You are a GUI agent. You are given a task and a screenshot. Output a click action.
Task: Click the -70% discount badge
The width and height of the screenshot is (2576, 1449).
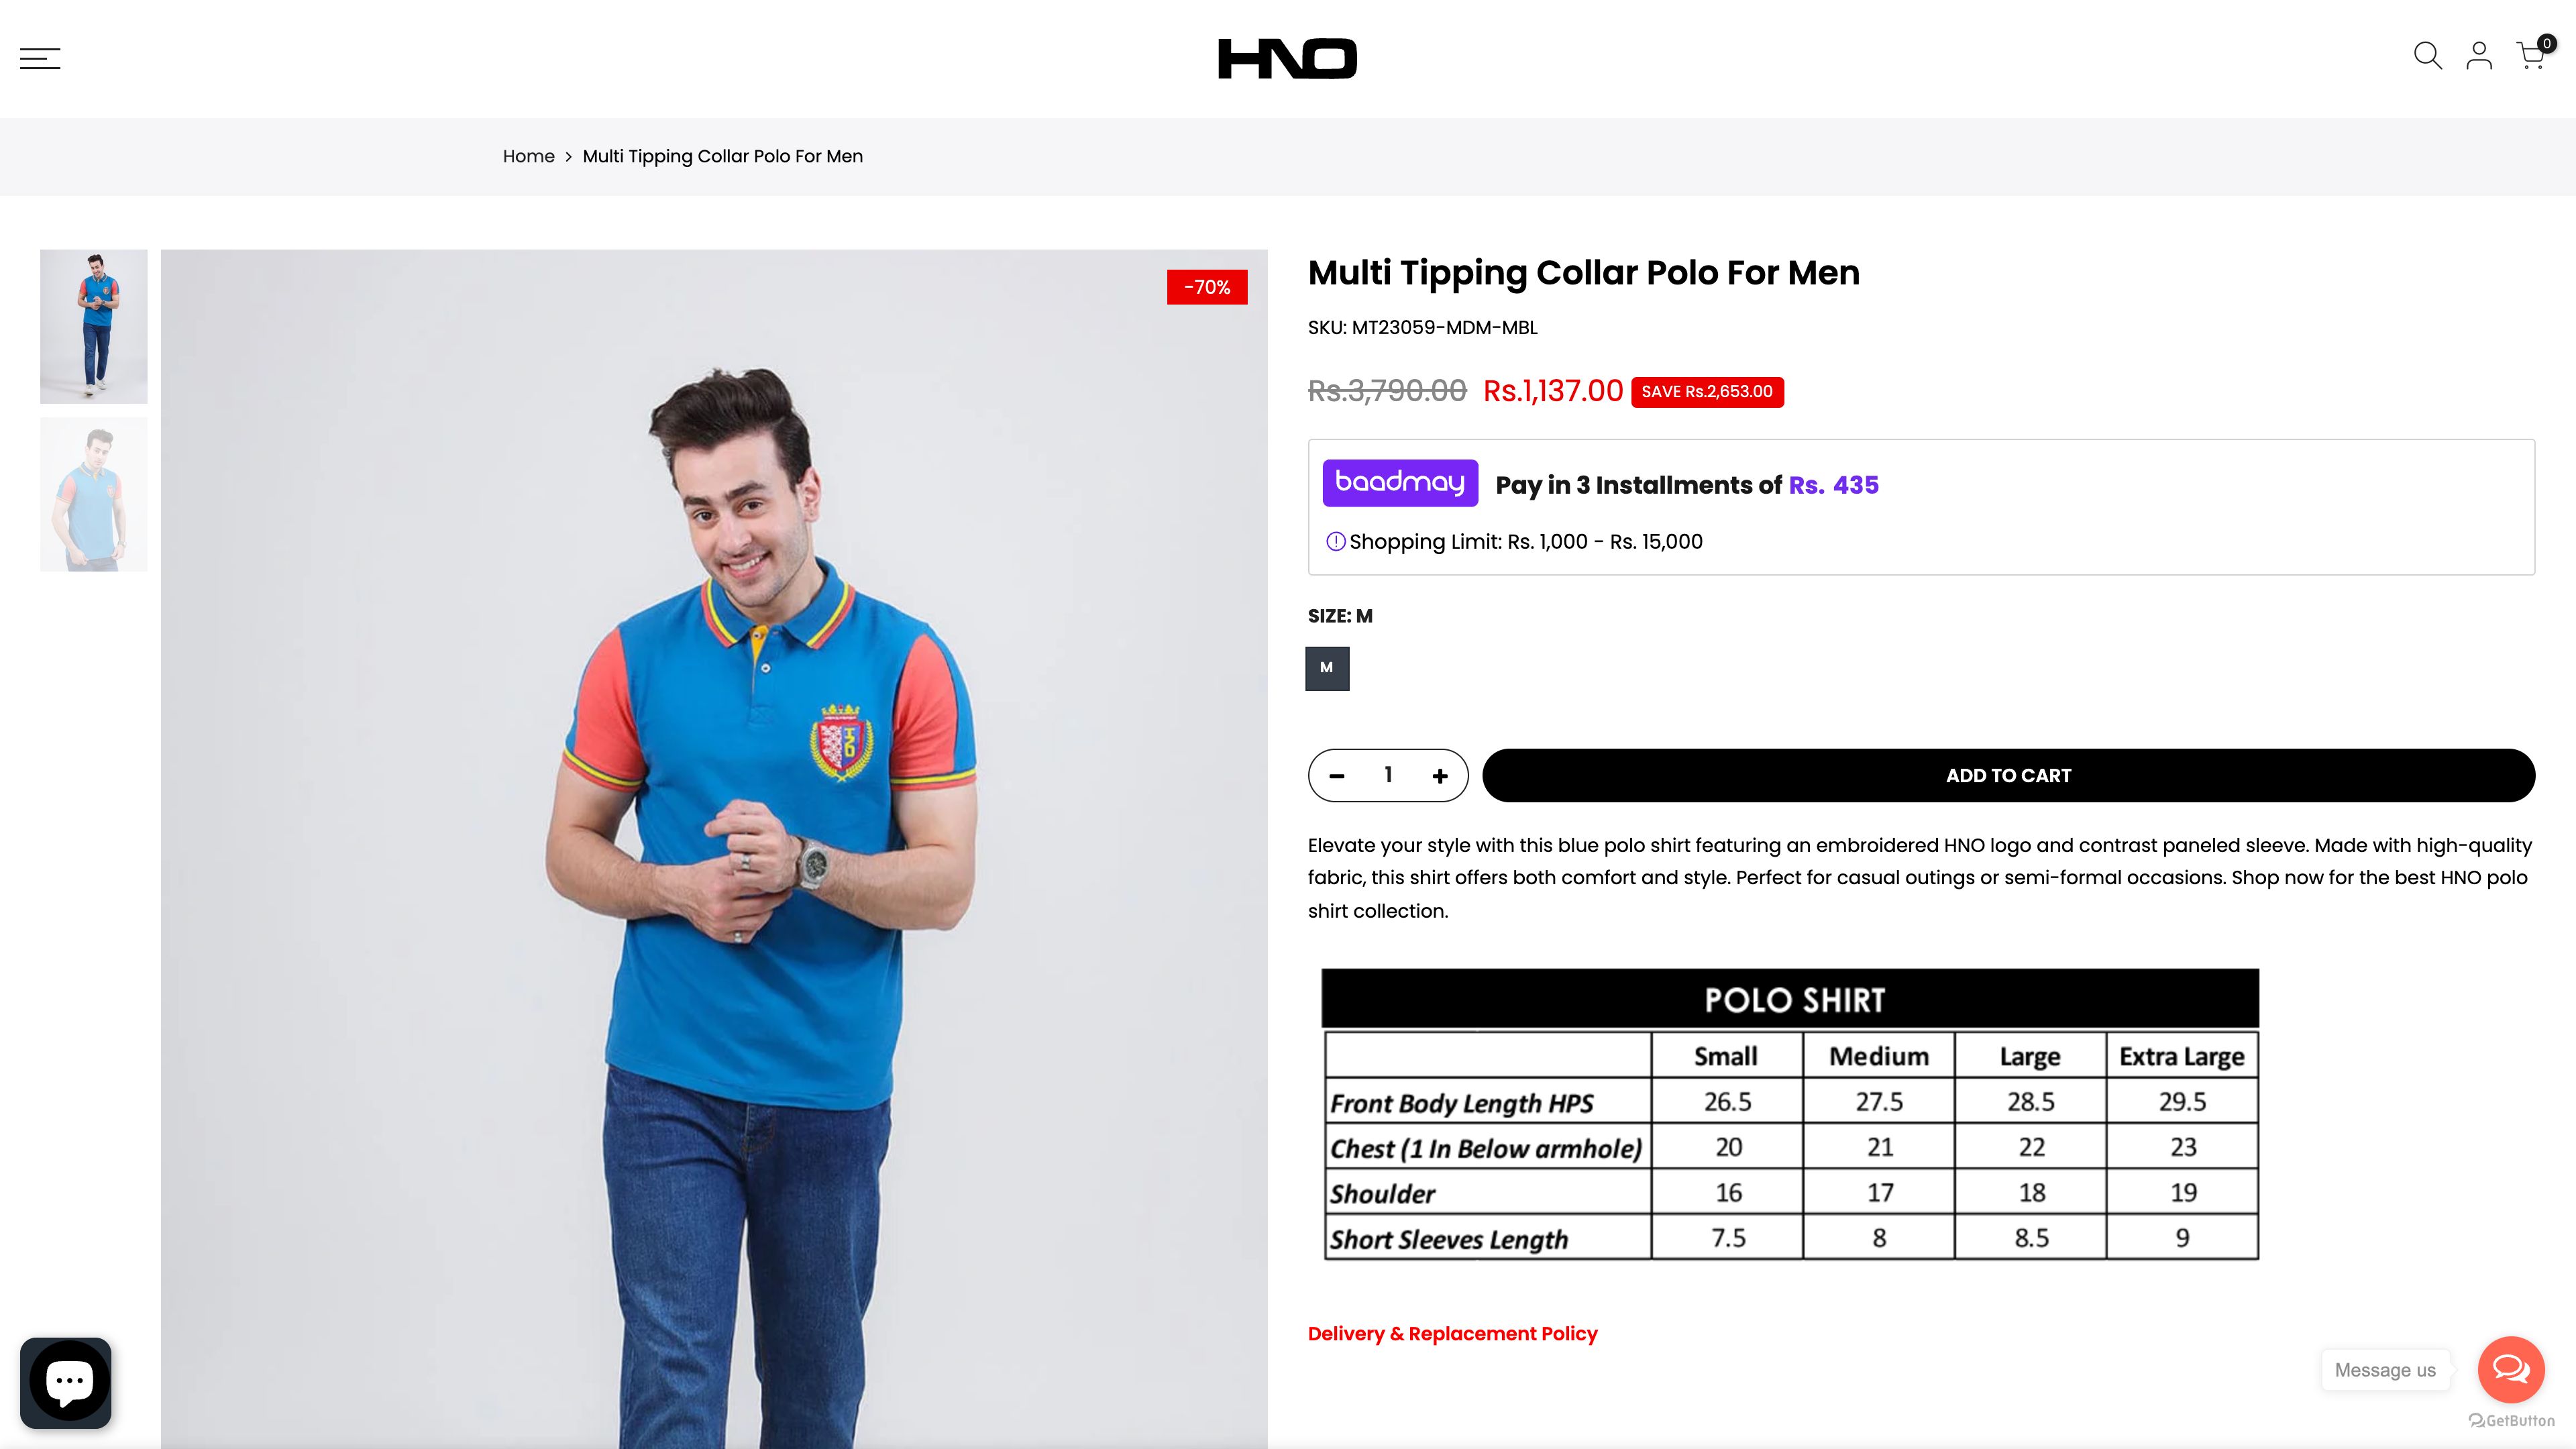coord(1206,288)
